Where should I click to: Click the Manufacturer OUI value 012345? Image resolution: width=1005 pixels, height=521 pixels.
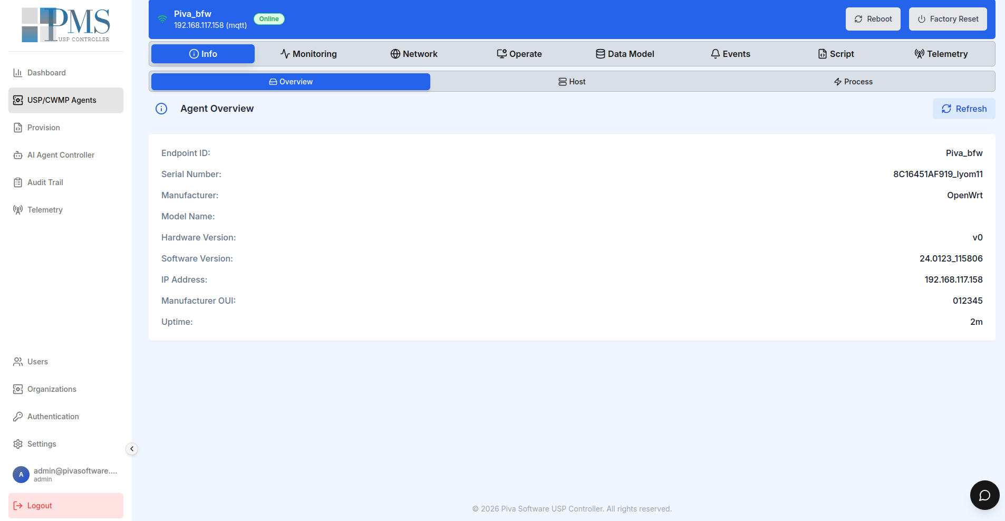968,301
